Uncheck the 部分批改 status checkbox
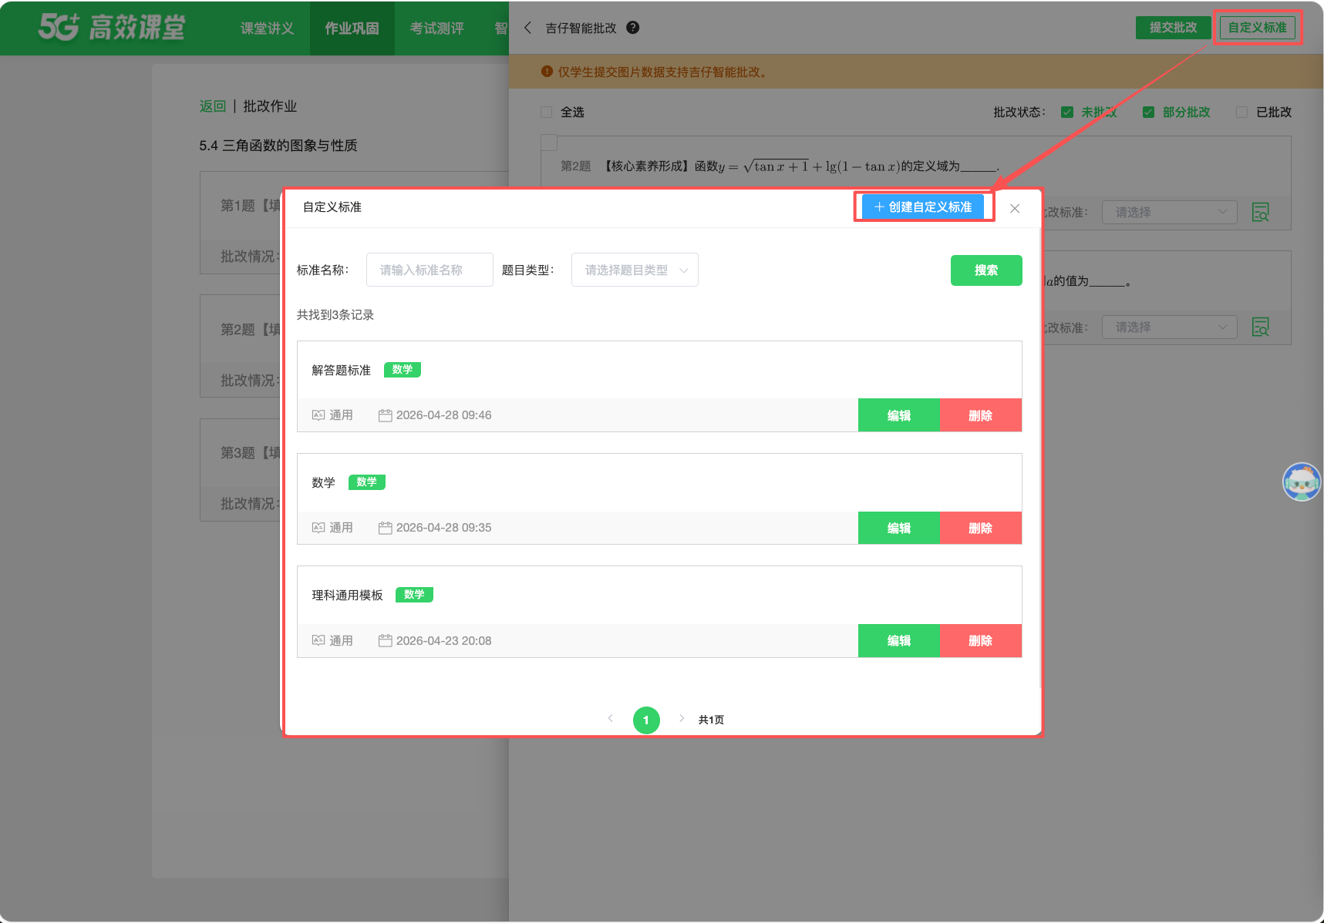The height and width of the screenshot is (923, 1324). tap(1148, 112)
